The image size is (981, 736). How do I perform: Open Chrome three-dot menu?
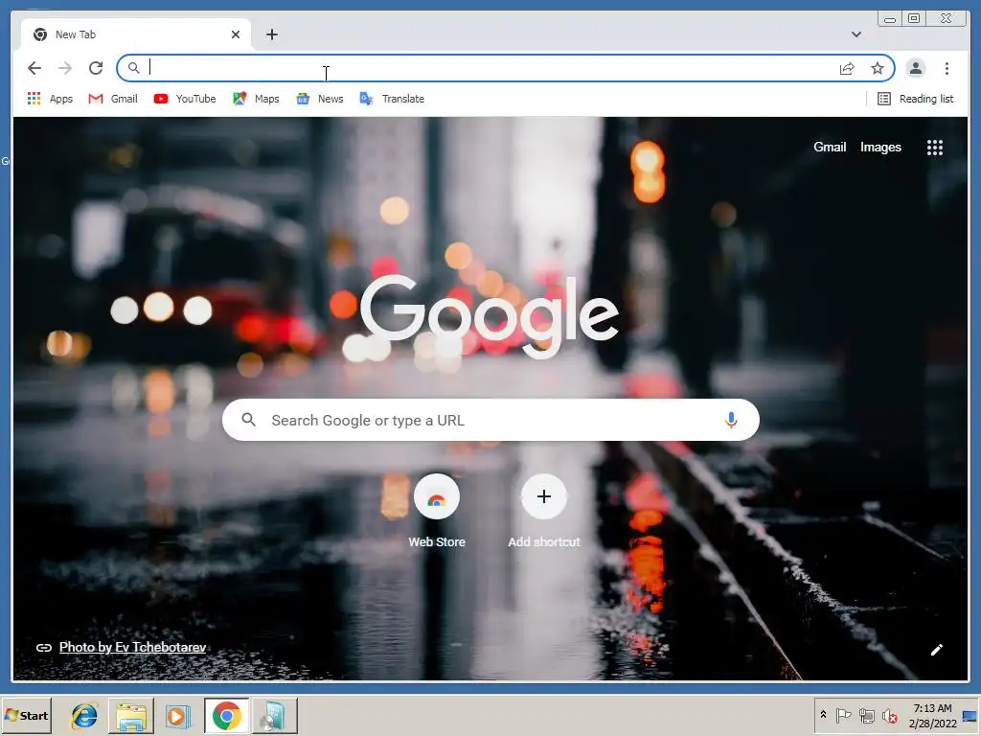[x=947, y=68]
